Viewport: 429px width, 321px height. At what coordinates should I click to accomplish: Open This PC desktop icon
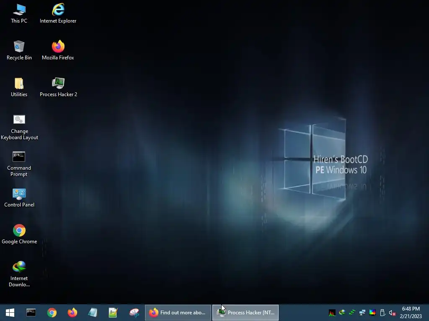click(19, 13)
